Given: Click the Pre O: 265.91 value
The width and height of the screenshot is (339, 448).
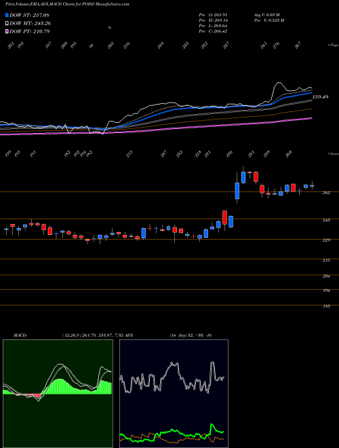Looking at the screenshot, I should click(x=213, y=15).
